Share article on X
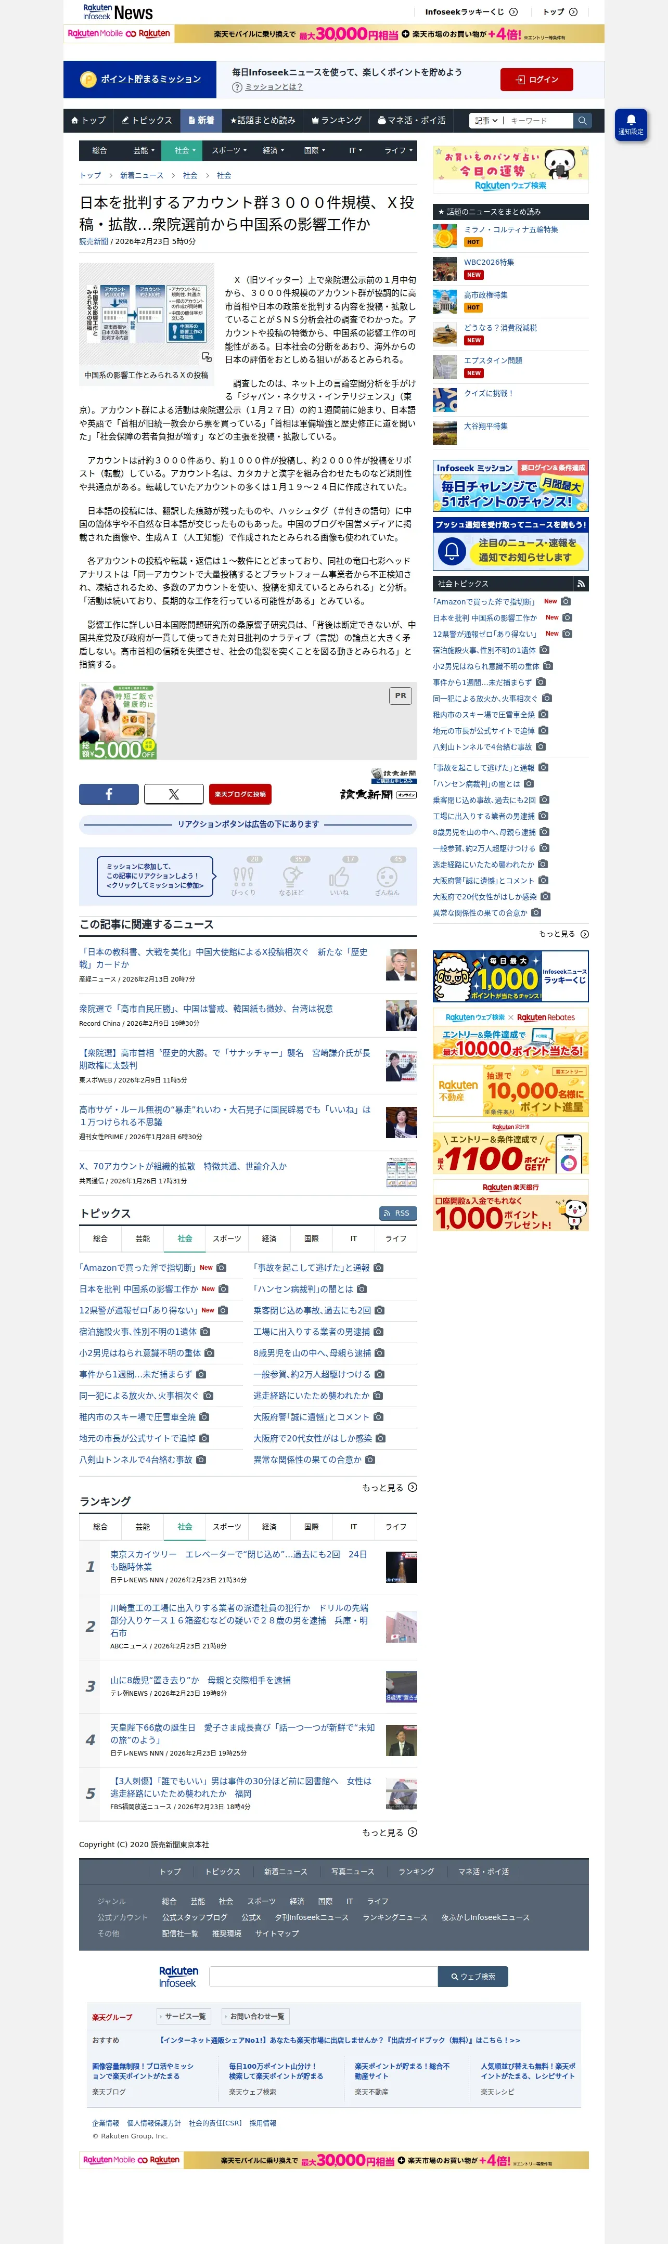 tap(173, 794)
